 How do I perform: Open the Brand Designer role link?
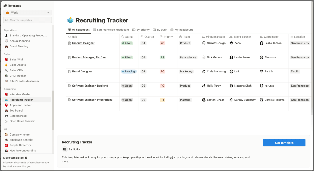click(x=82, y=72)
